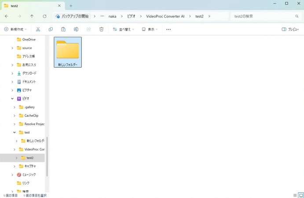The height and width of the screenshot is (198, 304).
Task: Open the 表示 view dropdown
Action: 150,29
